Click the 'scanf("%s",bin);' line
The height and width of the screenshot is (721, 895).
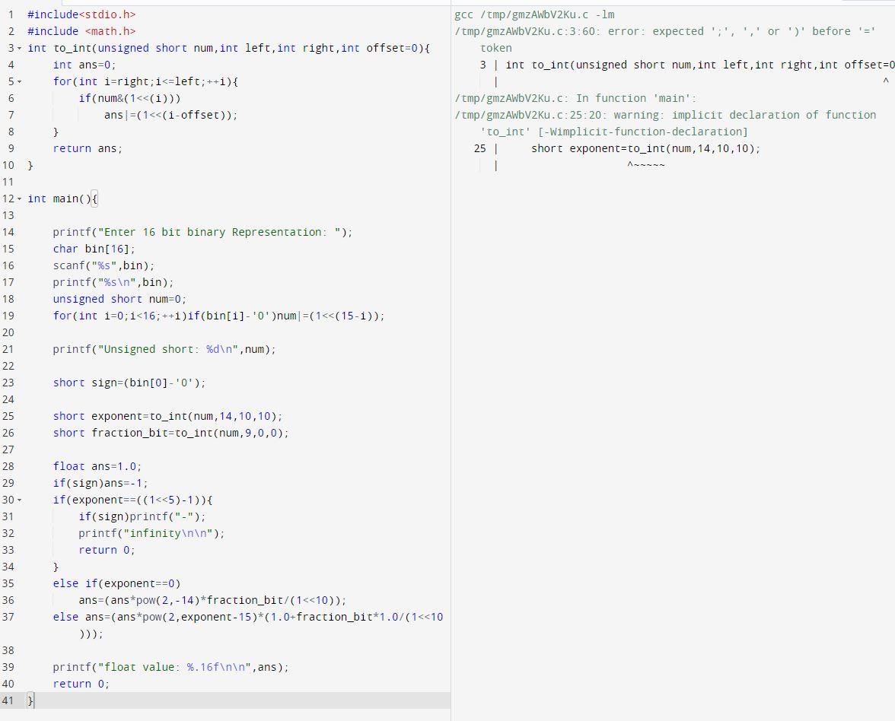104,266
